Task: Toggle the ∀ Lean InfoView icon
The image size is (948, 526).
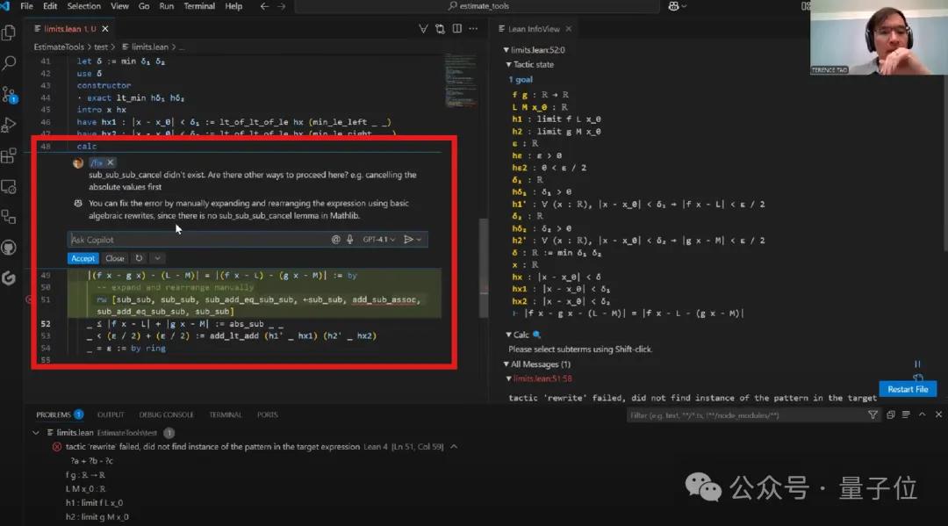Action: (x=423, y=28)
